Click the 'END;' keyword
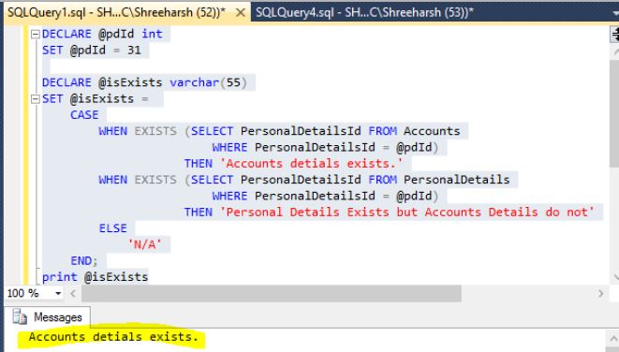 (83, 261)
